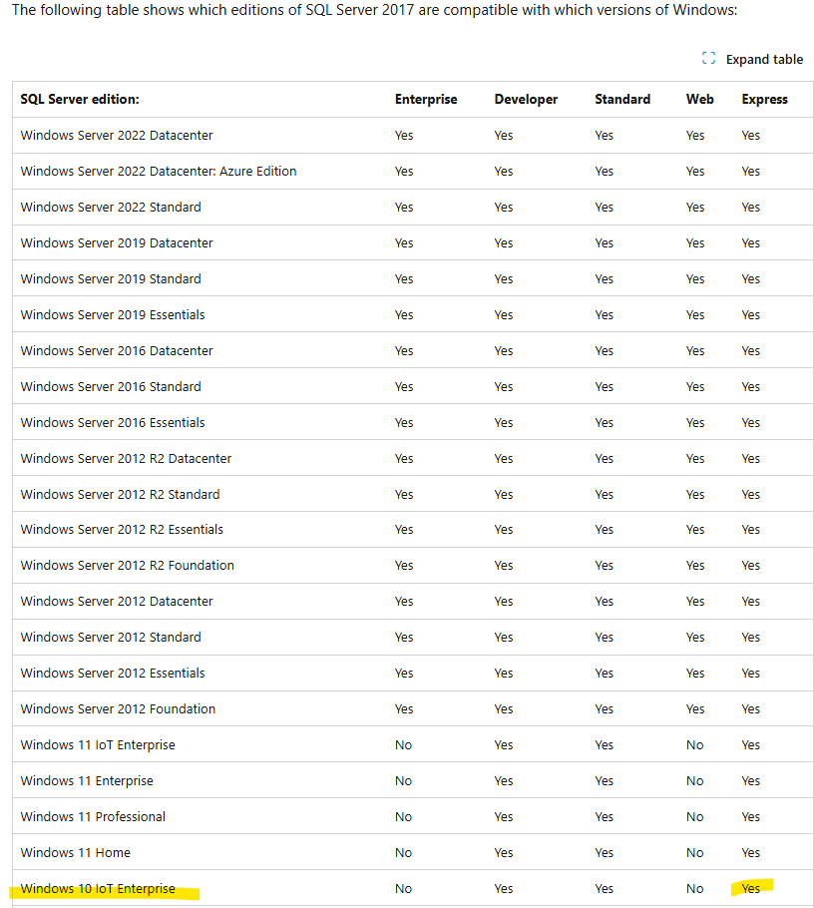The image size is (814, 908).
Task: Click Web No for Windows 11 Enterprise
Action: point(694,780)
